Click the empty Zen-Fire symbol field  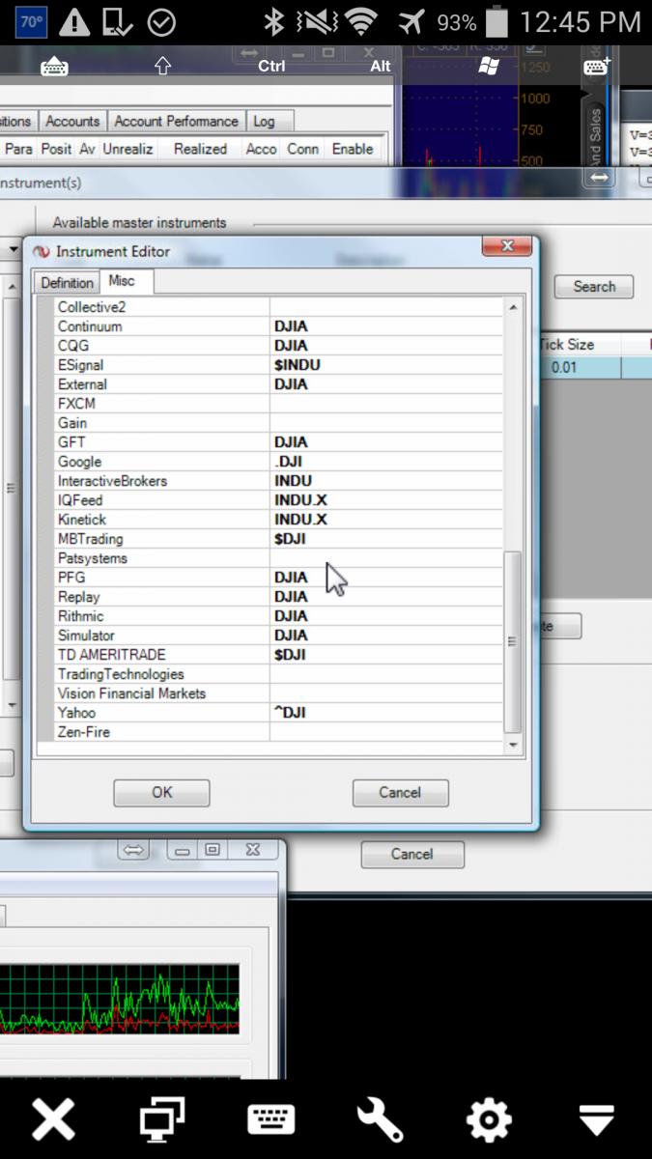(386, 732)
